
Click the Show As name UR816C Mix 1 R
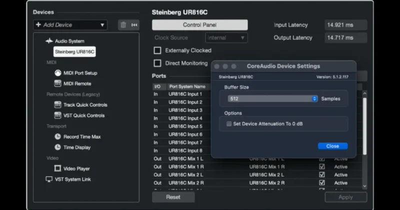click(267, 166)
